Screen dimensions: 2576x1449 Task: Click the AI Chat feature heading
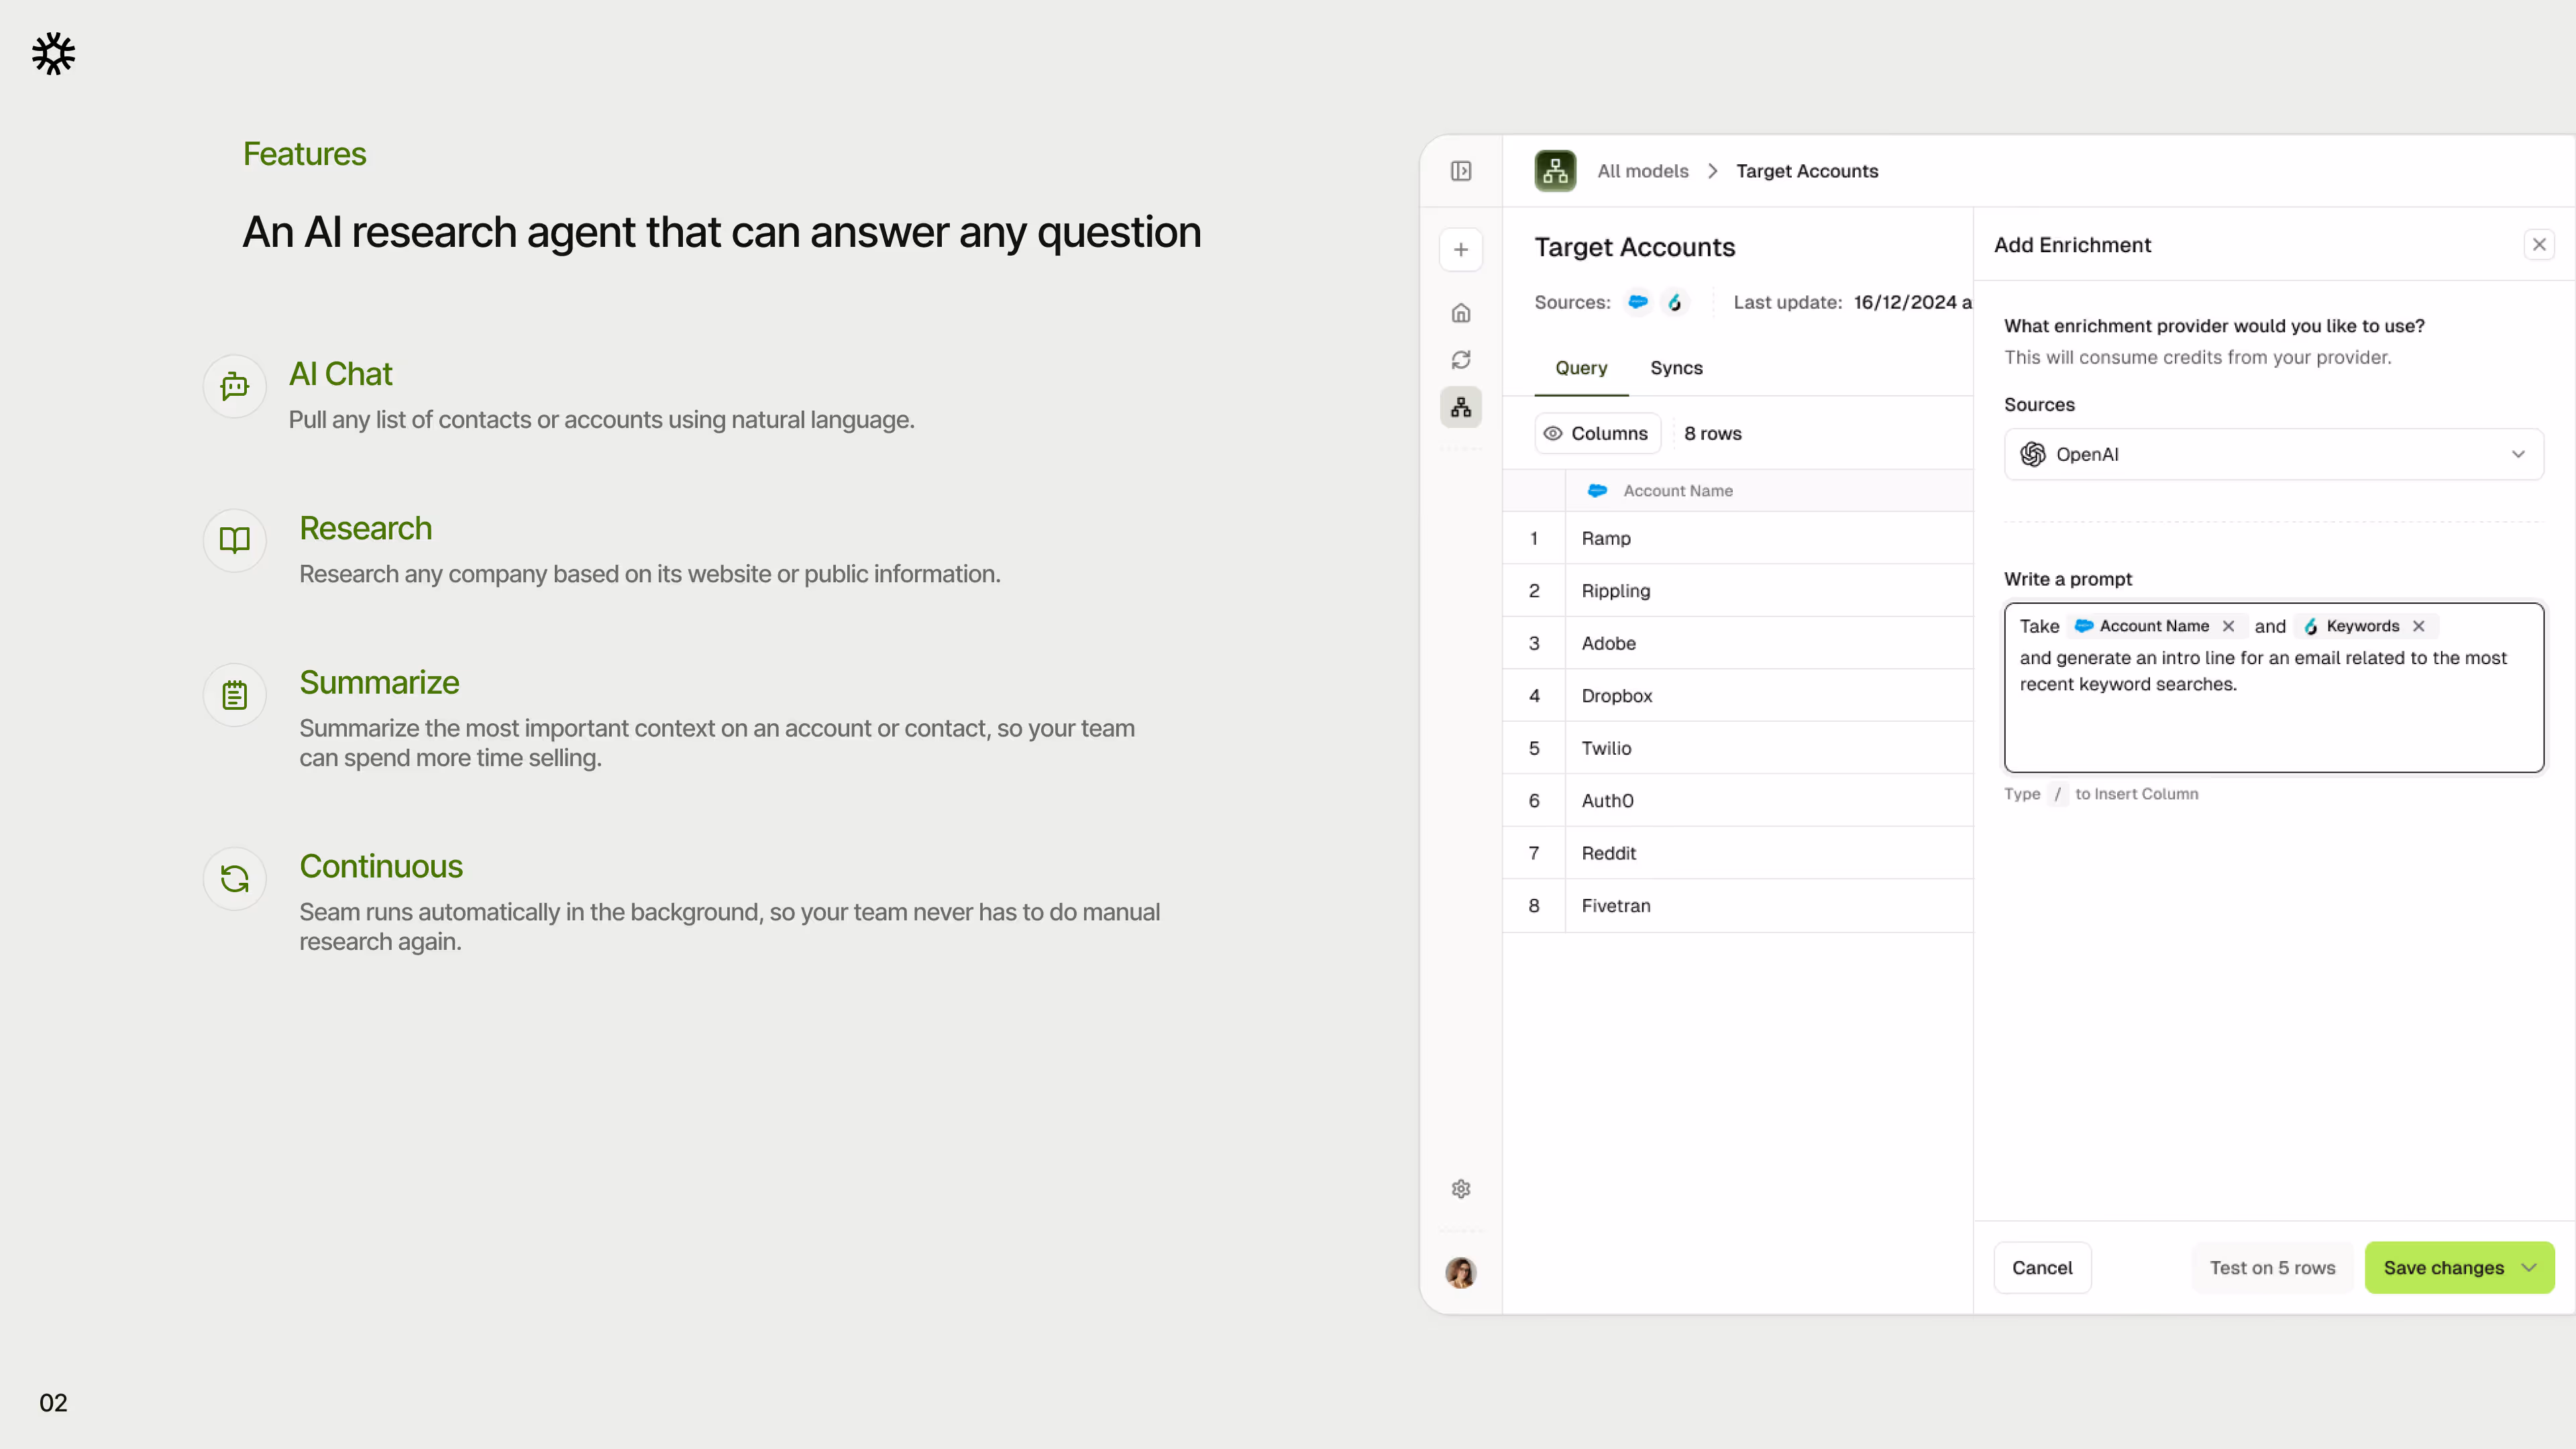[340, 374]
